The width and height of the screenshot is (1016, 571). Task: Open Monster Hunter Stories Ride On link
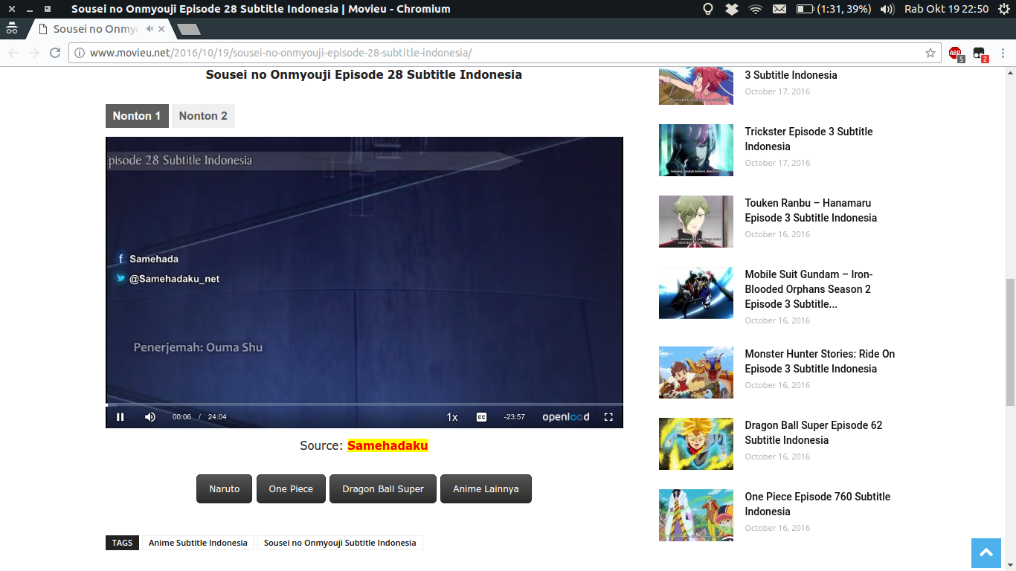820,361
